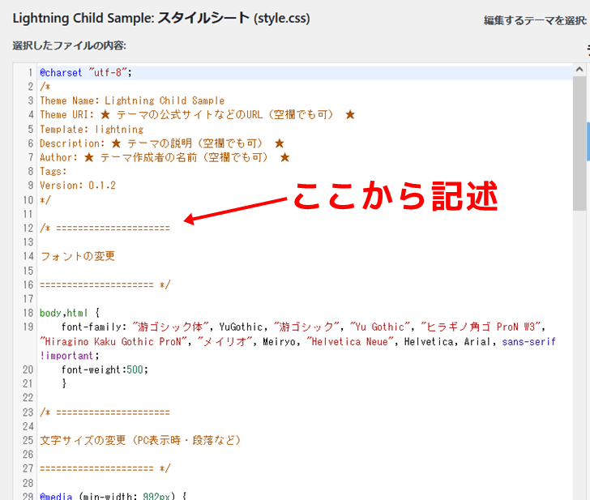Screen dimensions: 590x500
Task: Click the '/* ====' comment start on line 23
Action: (x=105, y=412)
